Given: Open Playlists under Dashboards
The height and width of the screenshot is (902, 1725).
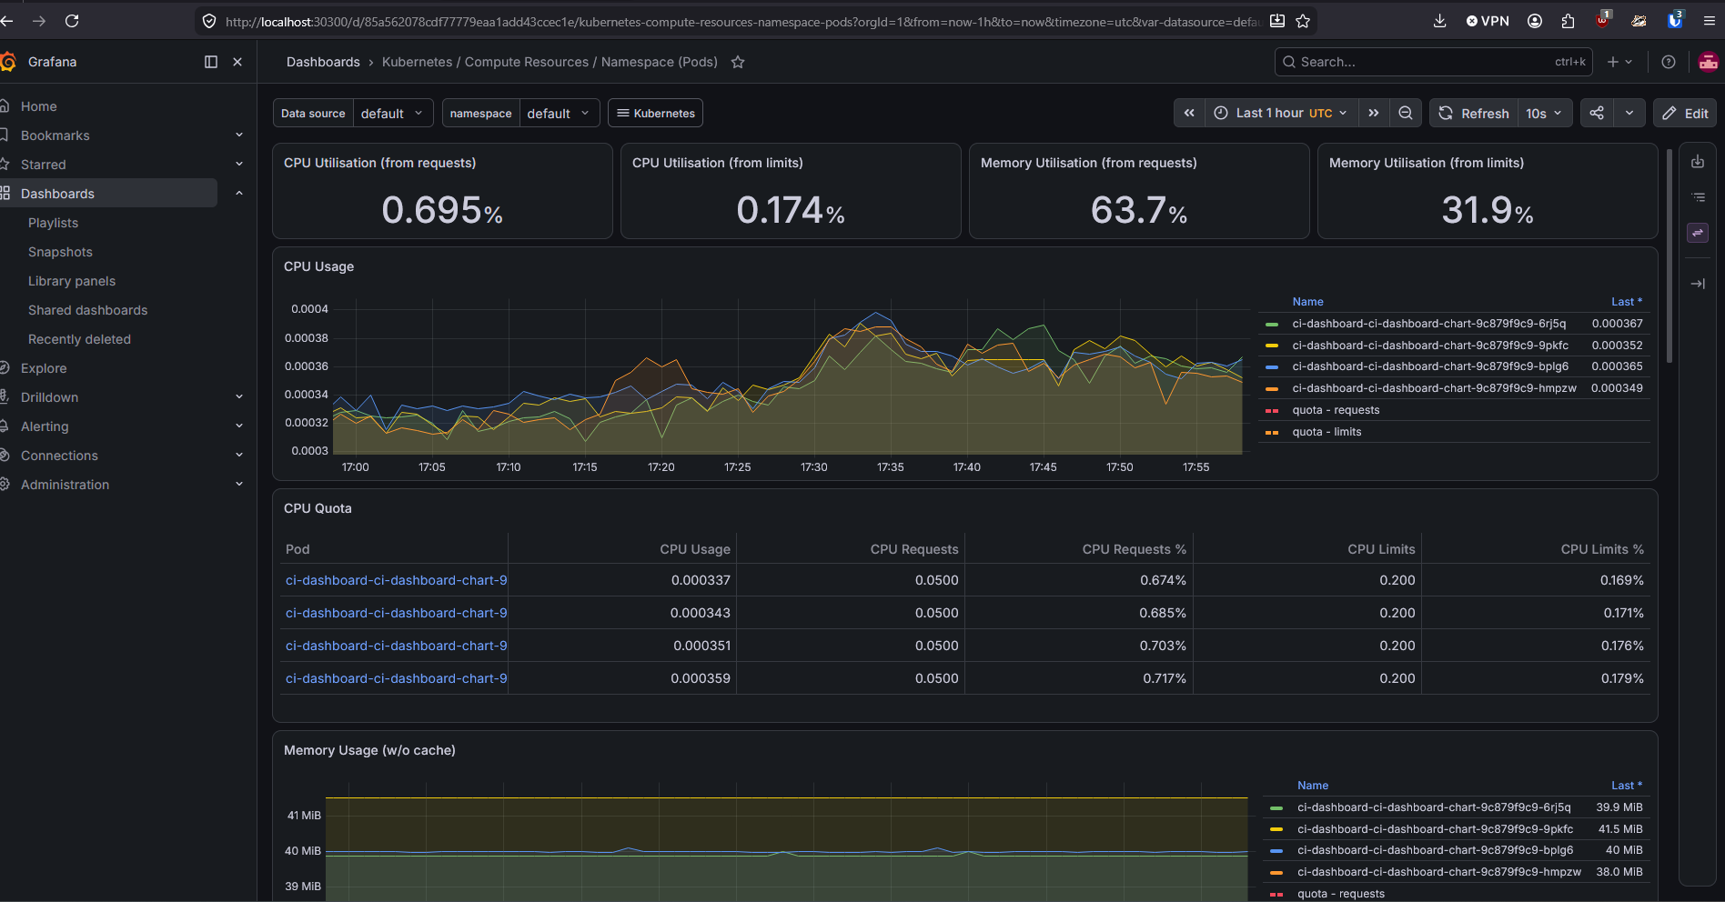Looking at the screenshot, I should pos(53,223).
